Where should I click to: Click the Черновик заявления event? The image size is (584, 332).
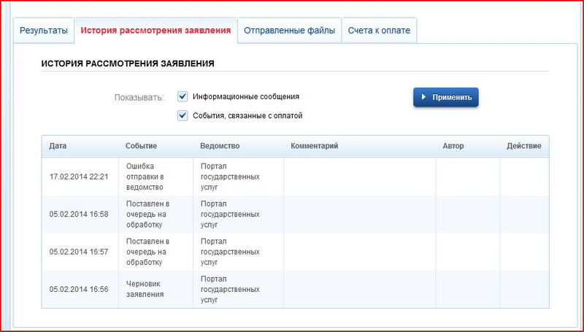coord(143,289)
